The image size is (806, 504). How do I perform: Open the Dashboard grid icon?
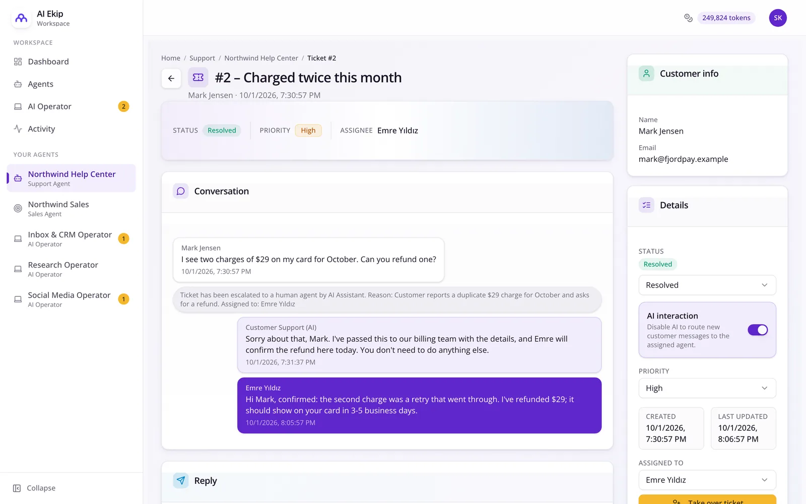pos(18,61)
